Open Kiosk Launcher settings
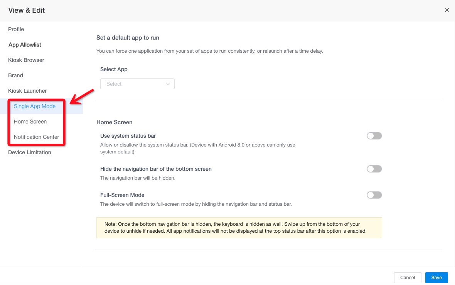 (27, 91)
